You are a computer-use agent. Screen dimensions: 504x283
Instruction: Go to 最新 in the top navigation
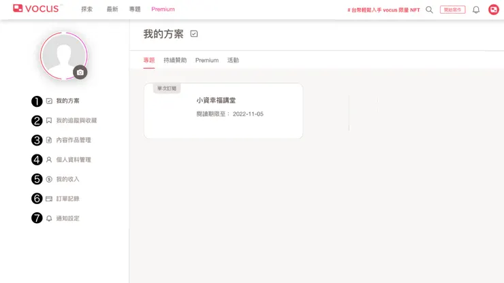[x=112, y=10]
